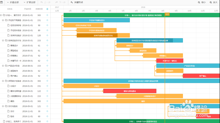This screenshot has height=123, width=220.
Task: Click plus icon on the 120-day task row
Action: click(47, 35)
